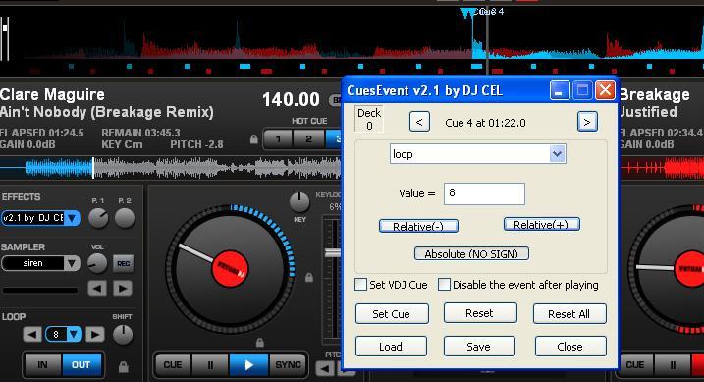Open the siren sampler dropdown
704x382 pixels.
tap(71, 263)
